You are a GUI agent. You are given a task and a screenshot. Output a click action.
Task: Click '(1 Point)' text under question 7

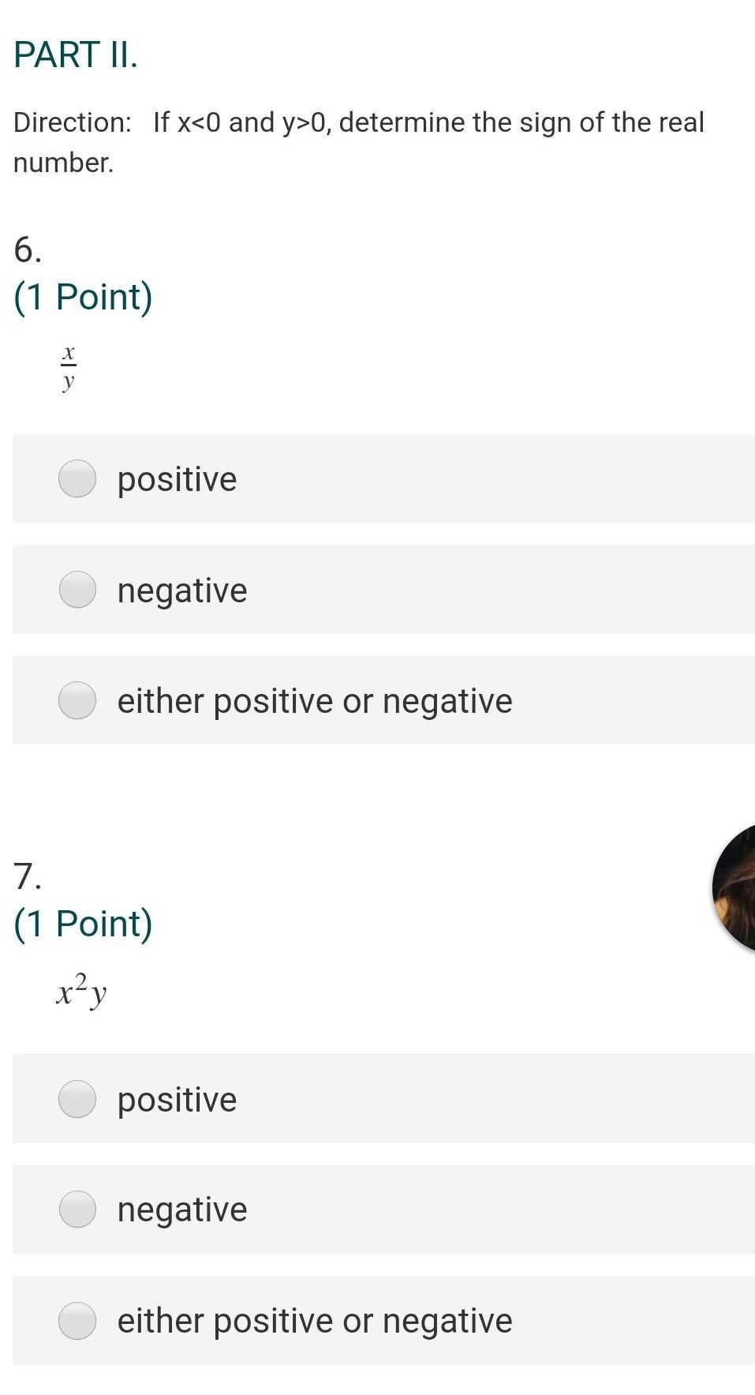pos(83,924)
